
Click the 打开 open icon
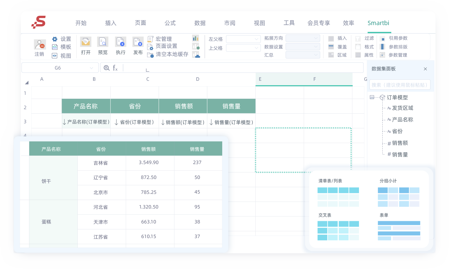(x=86, y=42)
